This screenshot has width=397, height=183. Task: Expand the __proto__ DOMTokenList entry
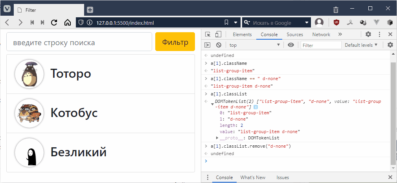coord(217,138)
